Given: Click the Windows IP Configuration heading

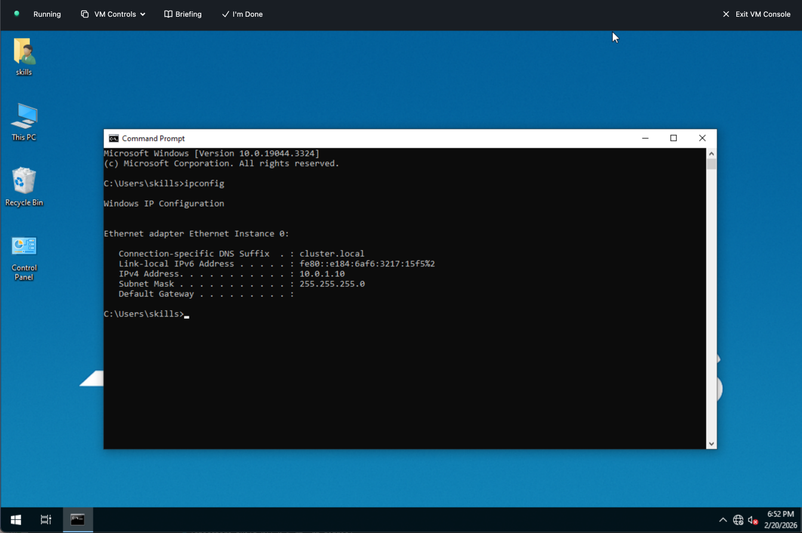Looking at the screenshot, I should pos(164,204).
